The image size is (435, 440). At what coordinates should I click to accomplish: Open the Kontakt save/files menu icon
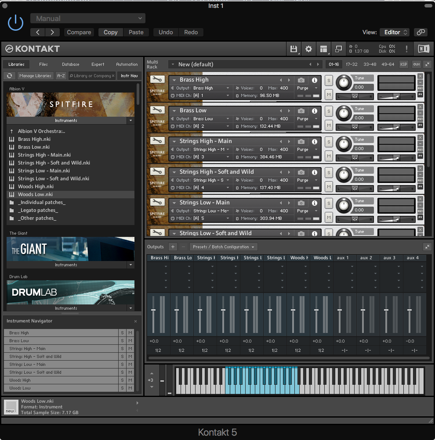(x=294, y=49)
